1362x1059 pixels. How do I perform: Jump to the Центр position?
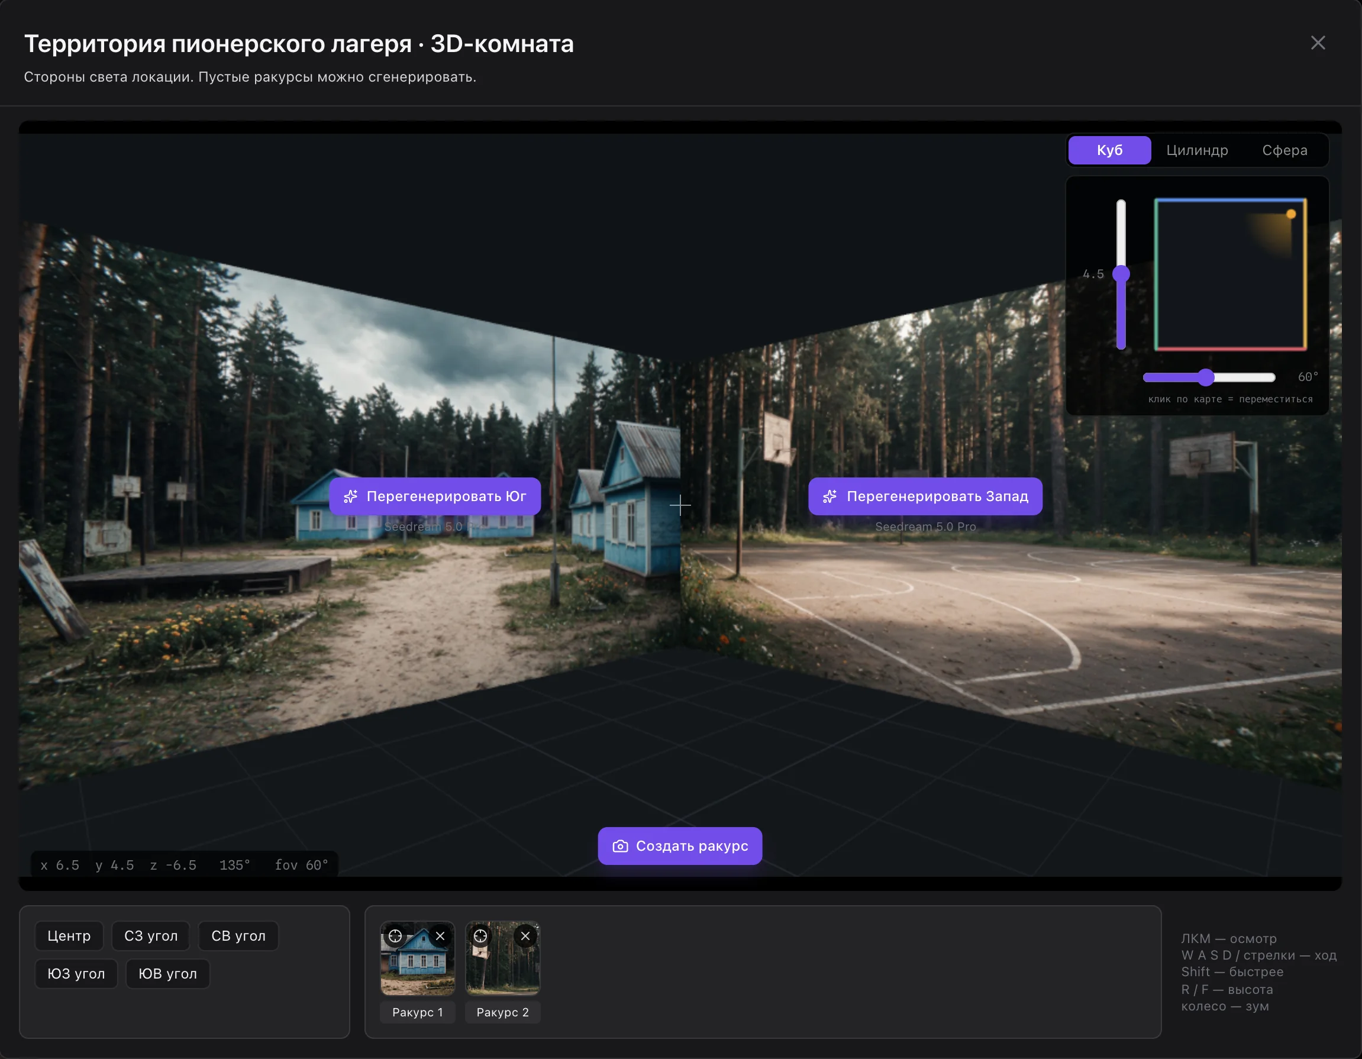[x=69, y=935]
